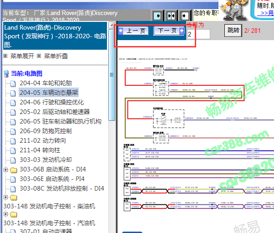Click folder icon of 303-06B 启动系统 - DI4

pos(14,170)
